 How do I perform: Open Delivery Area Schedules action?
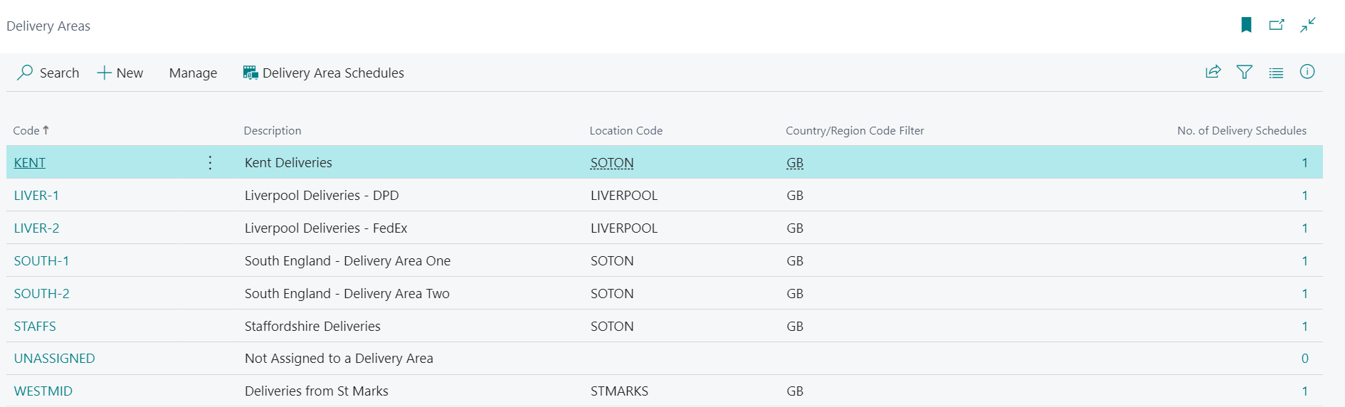coord(324,73)
